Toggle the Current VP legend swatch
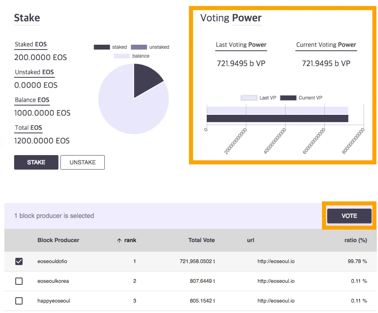 (x=288, y=98)
